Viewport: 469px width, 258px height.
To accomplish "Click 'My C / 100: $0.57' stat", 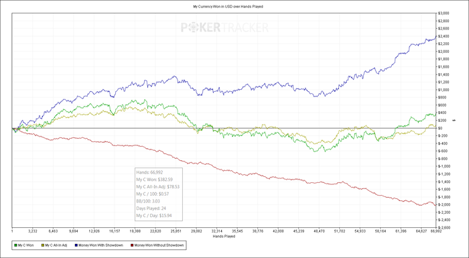I will click(x=152, y=194).
